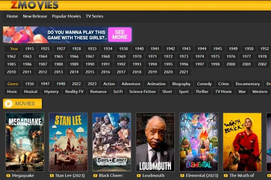
Task: Click the Elemental (2023) title text
Action: click(202, 176)
